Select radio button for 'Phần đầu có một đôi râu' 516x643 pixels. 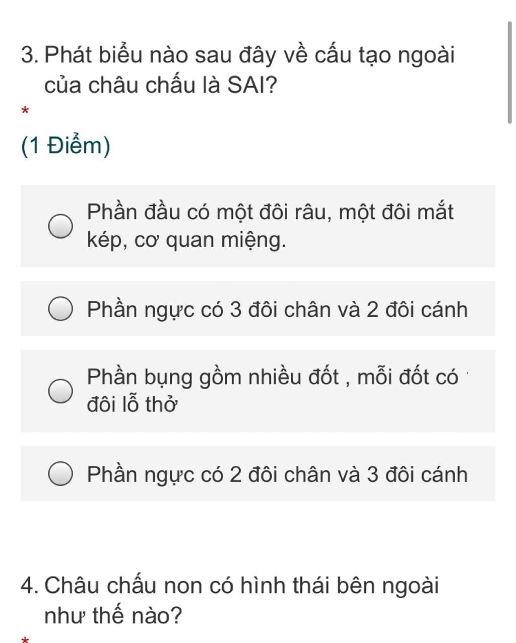pos(60,226)
